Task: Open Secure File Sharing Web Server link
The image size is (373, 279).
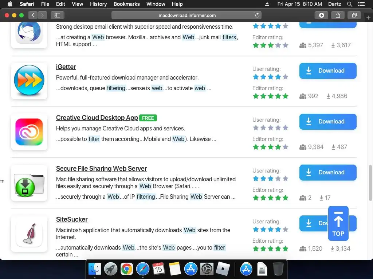Action: tap(101, 169)
